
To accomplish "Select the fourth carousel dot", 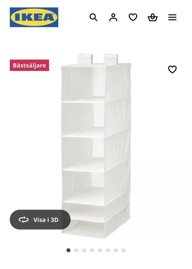I will click(x=92, y=250).
